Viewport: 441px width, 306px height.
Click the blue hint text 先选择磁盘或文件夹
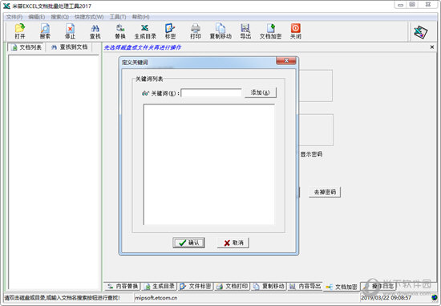pyautogui.click(x=143, y=47)
